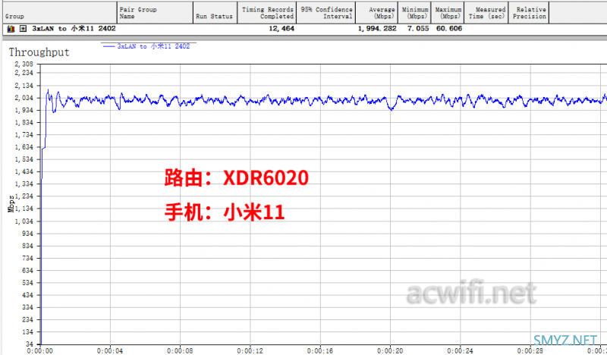
Task: Select the 3xLAN to 小米11 2402 row
Action: pos(303,29)
